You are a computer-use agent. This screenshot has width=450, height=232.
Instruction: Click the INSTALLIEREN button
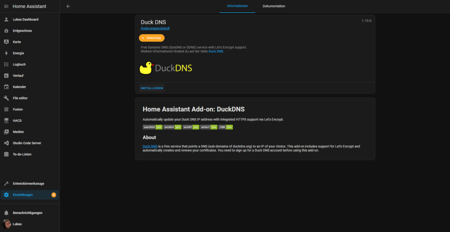[x=152, y=88]
